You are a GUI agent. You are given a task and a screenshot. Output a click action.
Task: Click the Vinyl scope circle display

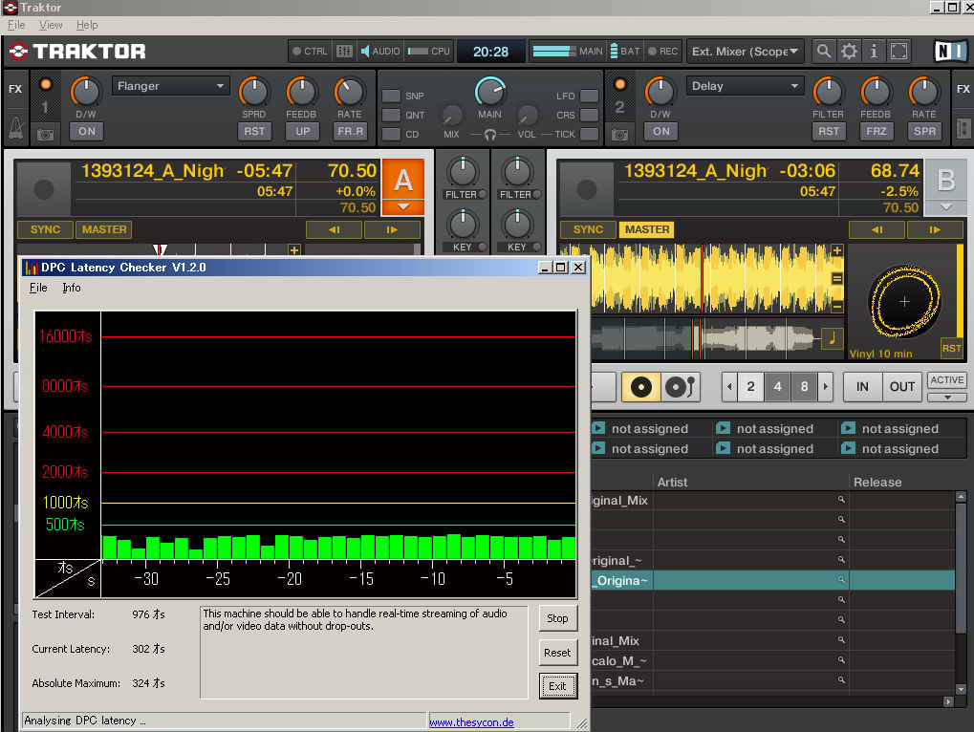pos(904,302)
